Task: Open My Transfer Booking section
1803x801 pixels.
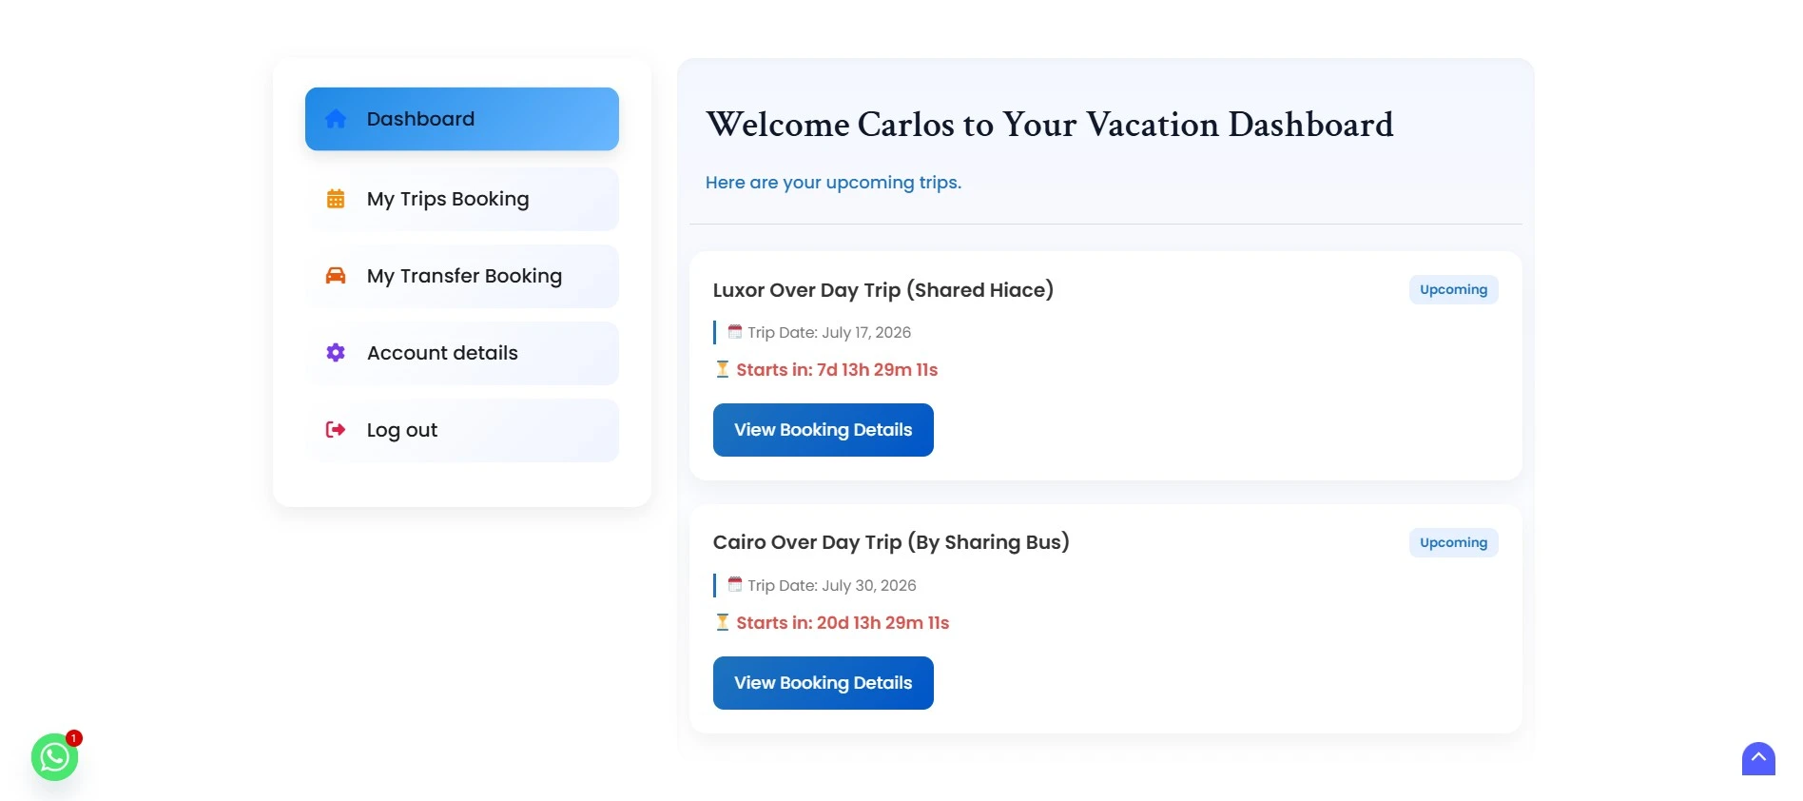Action: pyautogui.click(x=462, y=276)
